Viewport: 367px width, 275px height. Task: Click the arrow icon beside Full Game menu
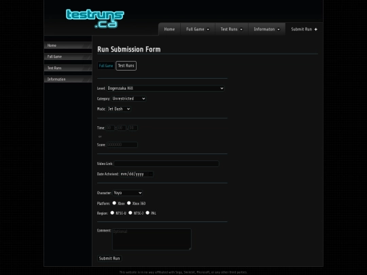(x=208, y=29)
